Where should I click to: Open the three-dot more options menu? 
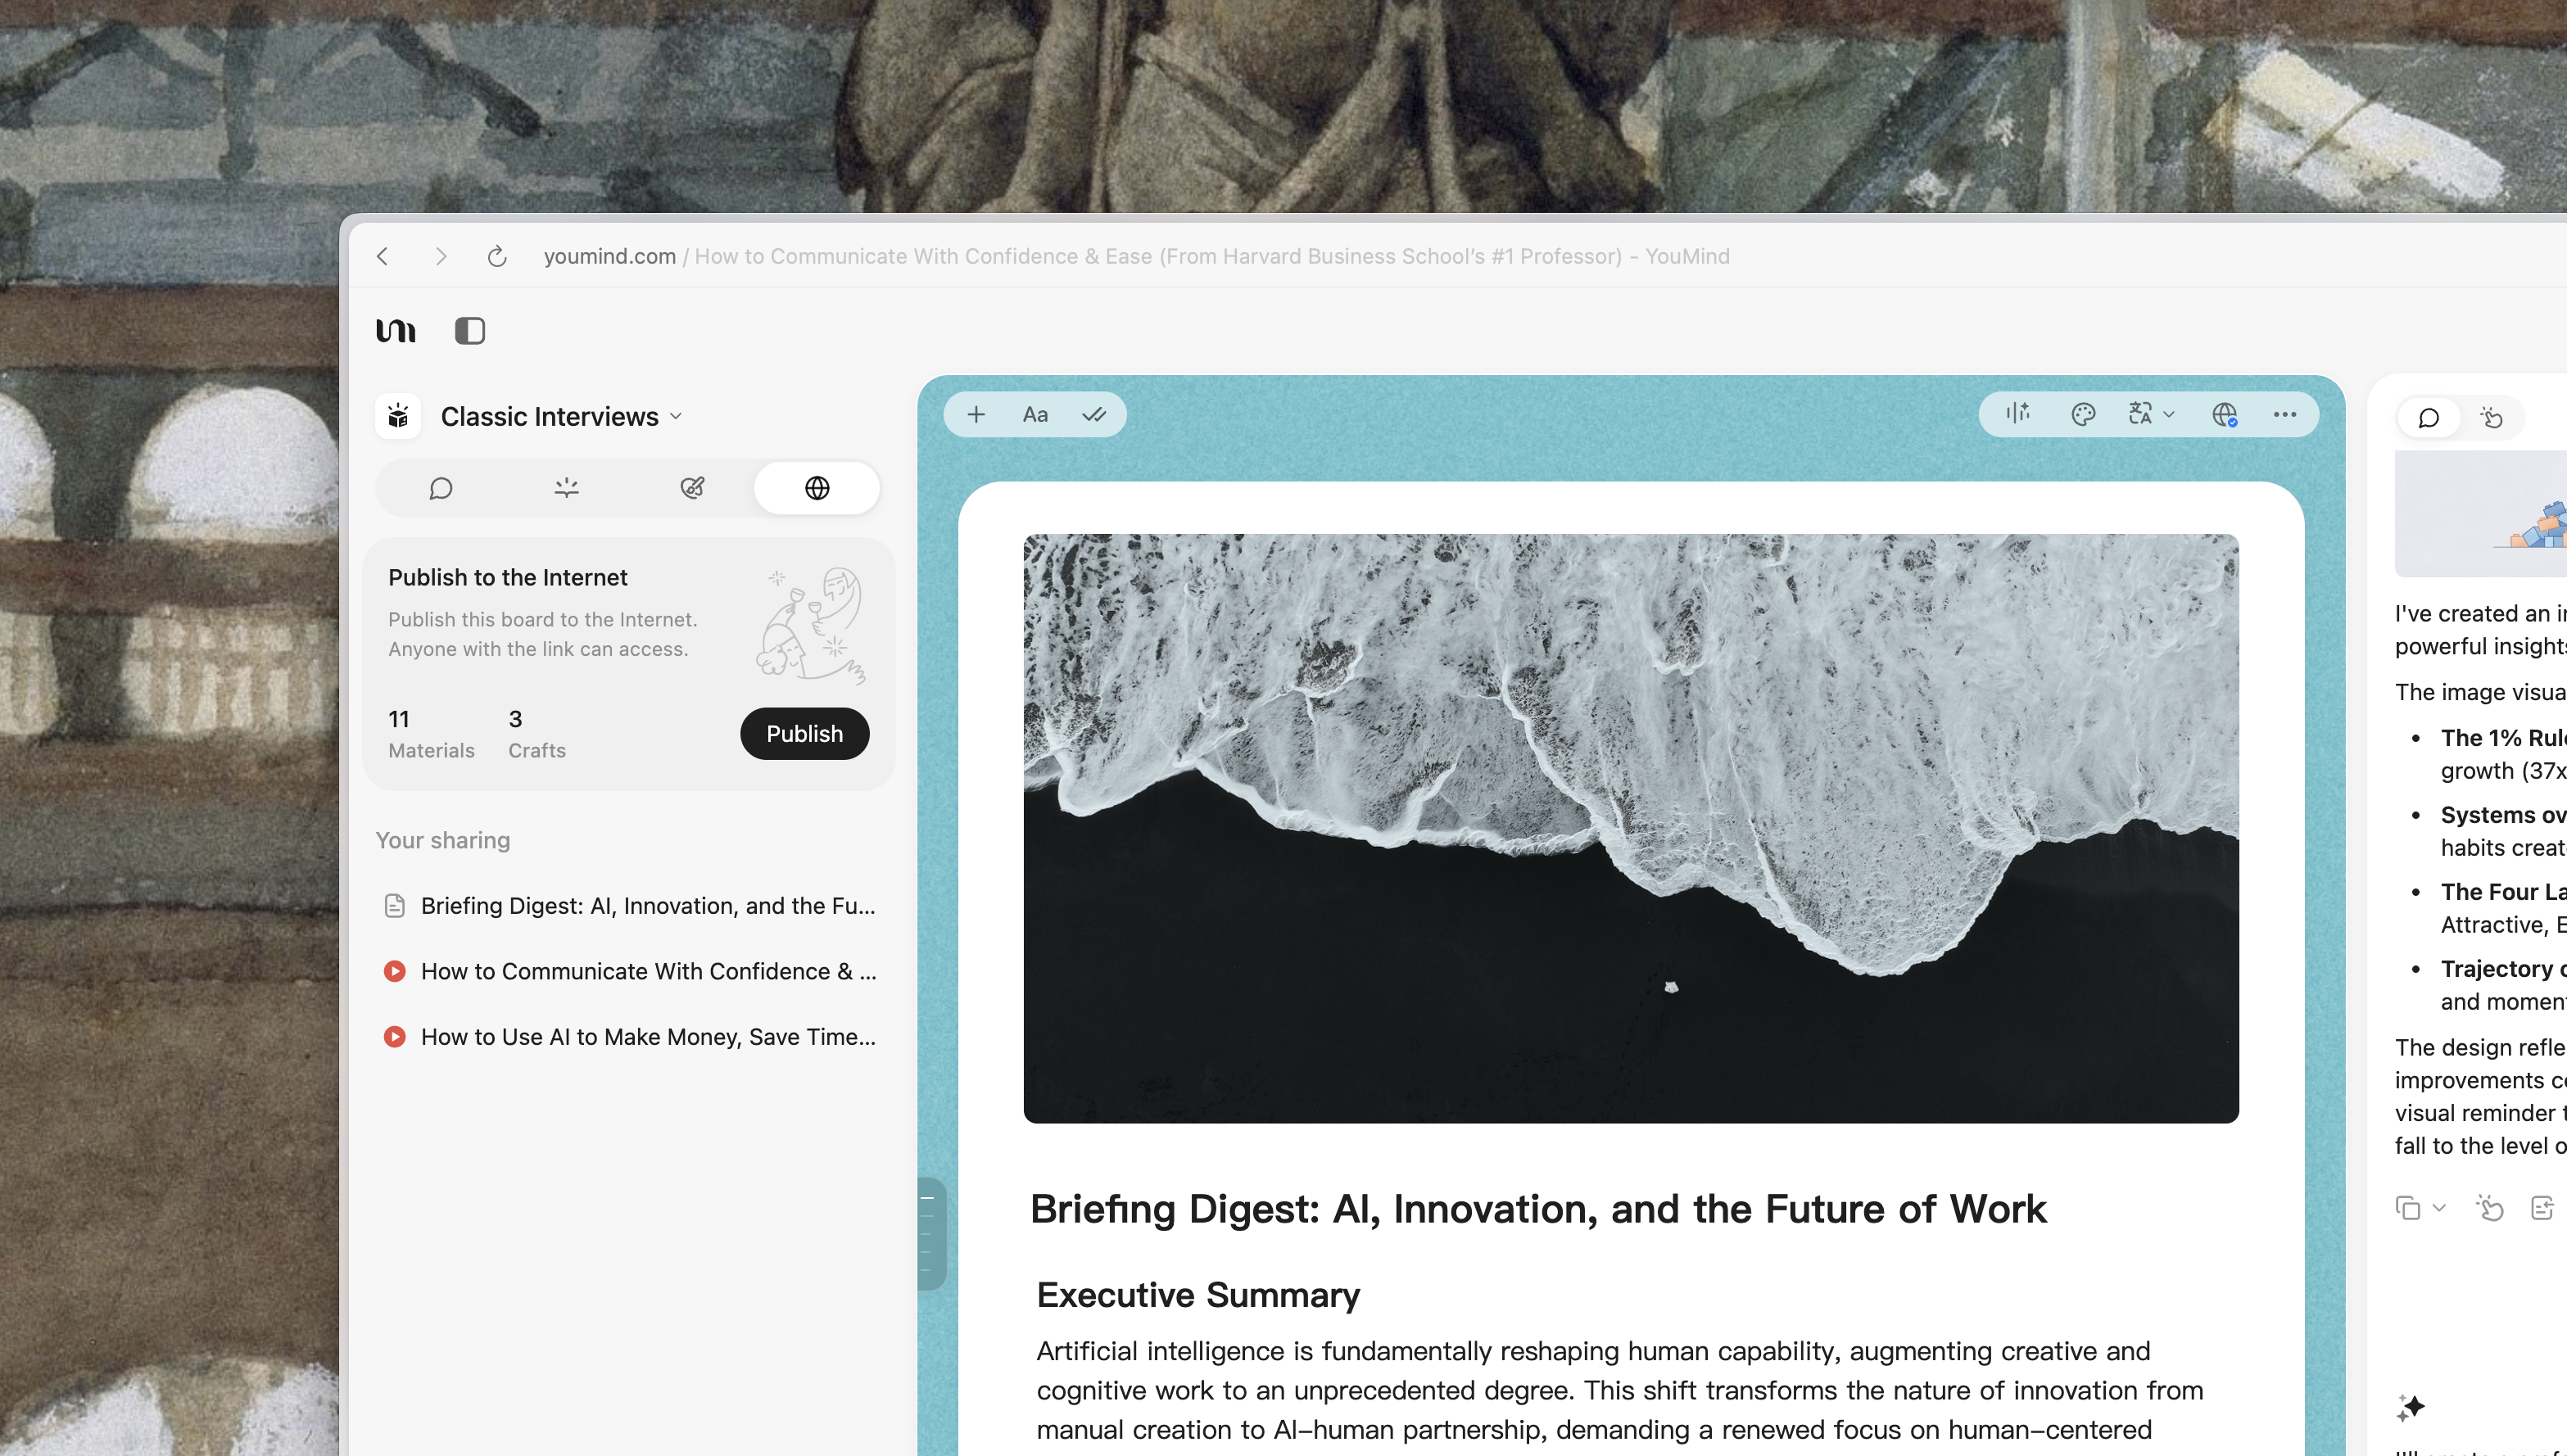pyautogui.click(x=2285, y=414)
